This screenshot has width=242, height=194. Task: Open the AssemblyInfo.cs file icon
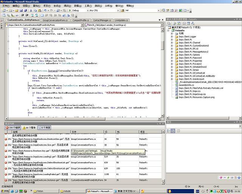[x=177, y=85]
